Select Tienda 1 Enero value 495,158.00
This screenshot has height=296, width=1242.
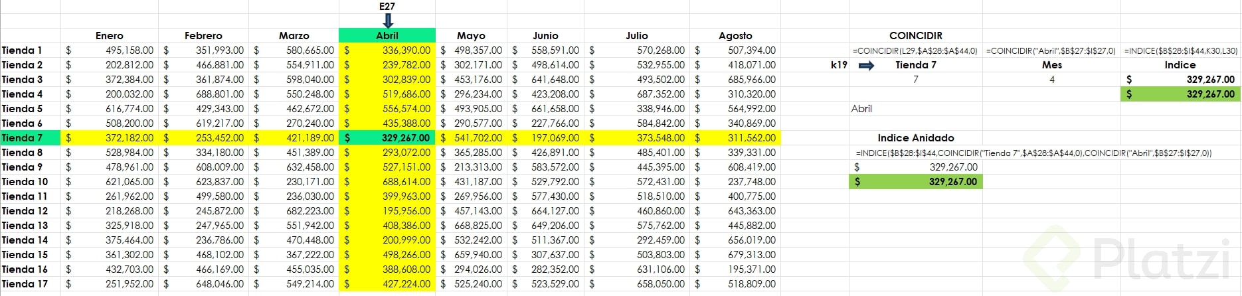(x=110, y=50)
